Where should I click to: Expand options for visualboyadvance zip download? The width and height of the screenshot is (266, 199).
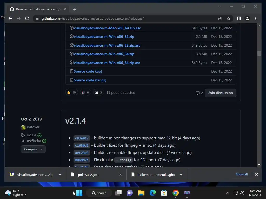click(60, 175)
